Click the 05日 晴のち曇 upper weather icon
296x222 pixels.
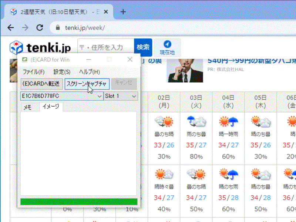(x=261, y=122)
